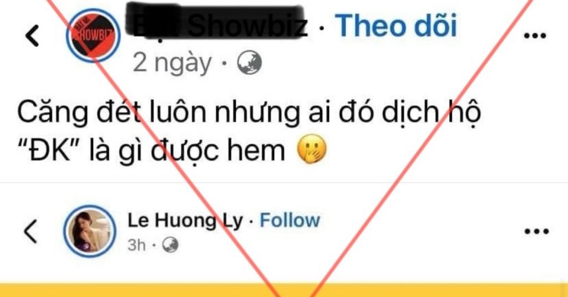Open the Le Huong Ly profile name
568x297 pixels.
[185, 221]
